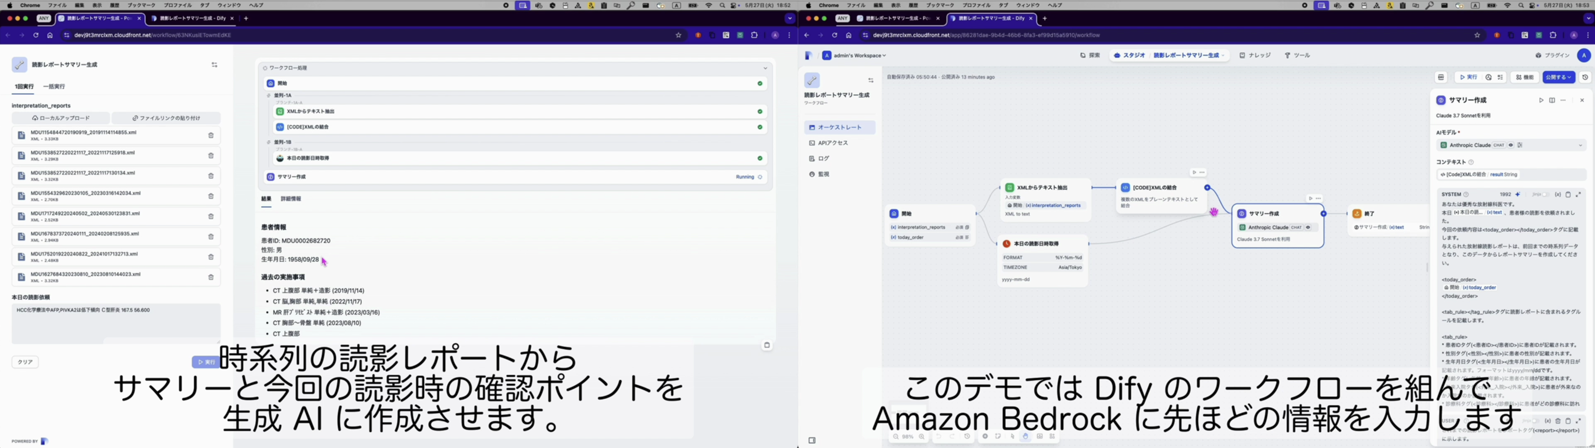
Task: Switch to the 1回実行 tab
Action: 24,86
